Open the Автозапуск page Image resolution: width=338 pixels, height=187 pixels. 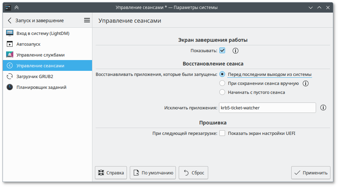point(47,44)
